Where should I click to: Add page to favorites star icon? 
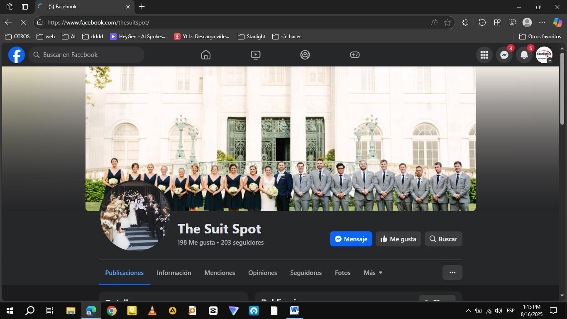[447, 22]
